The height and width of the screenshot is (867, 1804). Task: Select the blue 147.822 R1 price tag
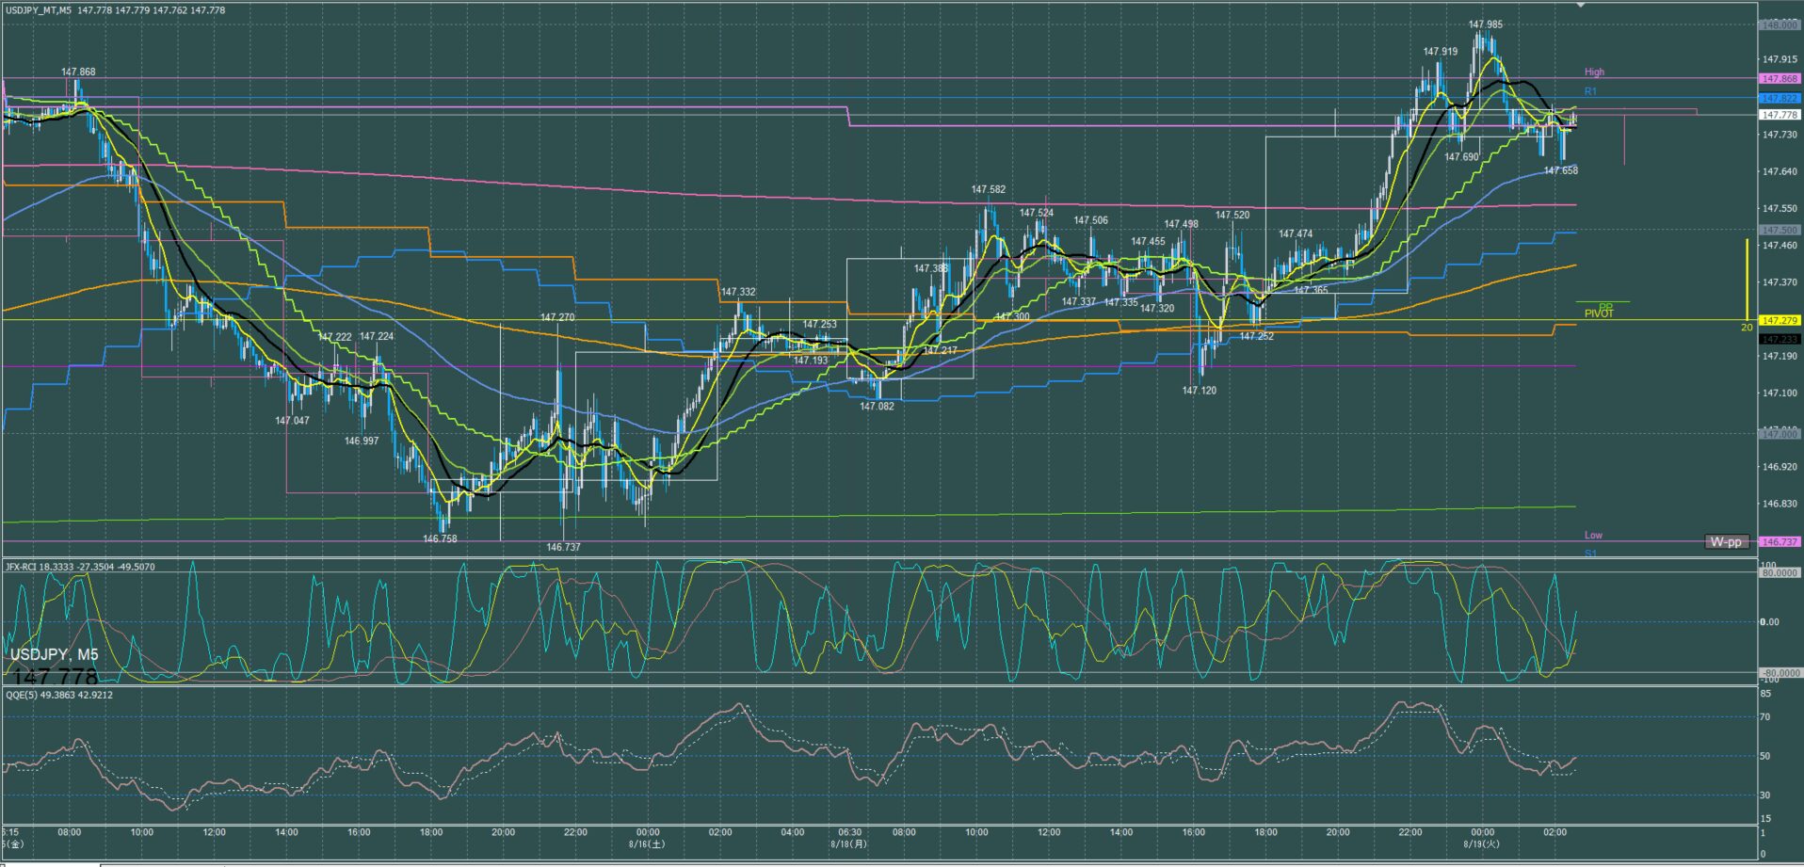pos(1780,98)
